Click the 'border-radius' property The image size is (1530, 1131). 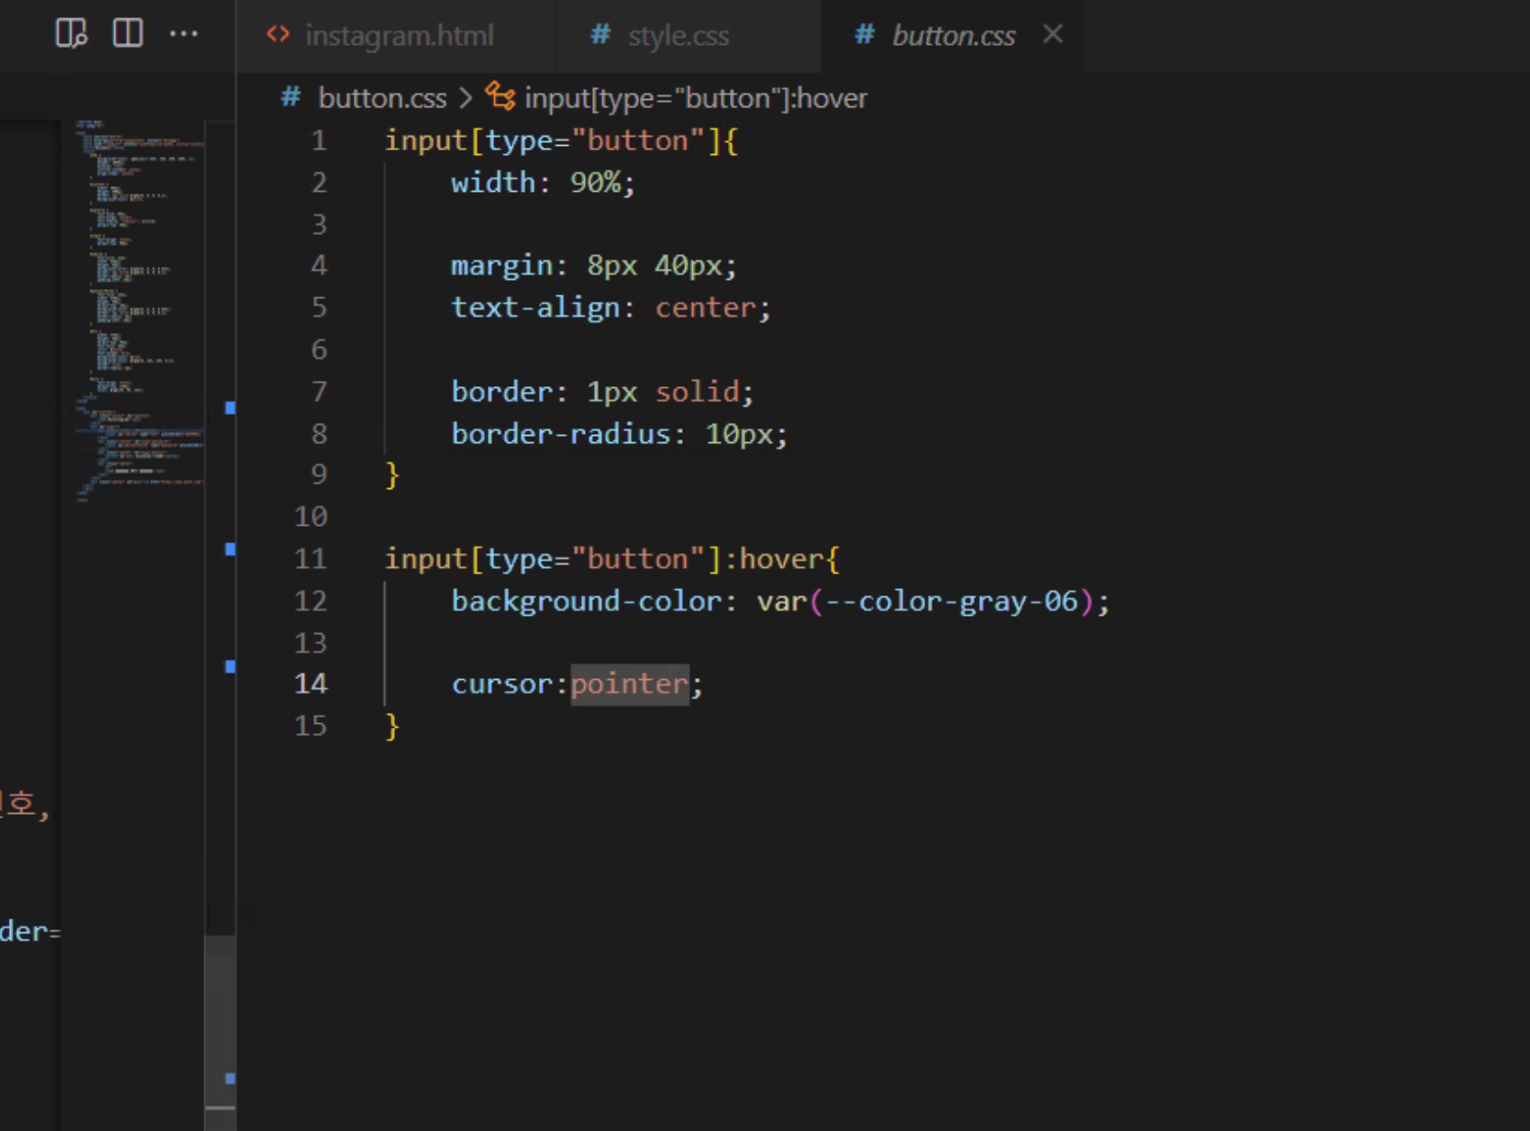tap(561, 434)
